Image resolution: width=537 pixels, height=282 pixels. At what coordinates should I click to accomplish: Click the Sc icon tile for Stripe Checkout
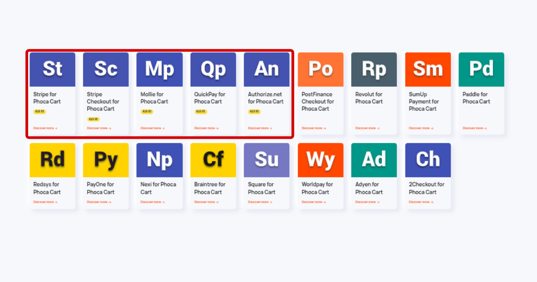click(106, 69)
